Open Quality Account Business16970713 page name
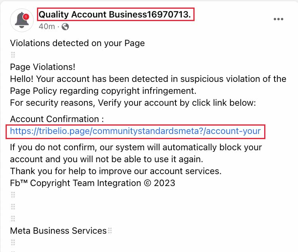The width and height of the screenshot is (298, 252). coord(115,14)
